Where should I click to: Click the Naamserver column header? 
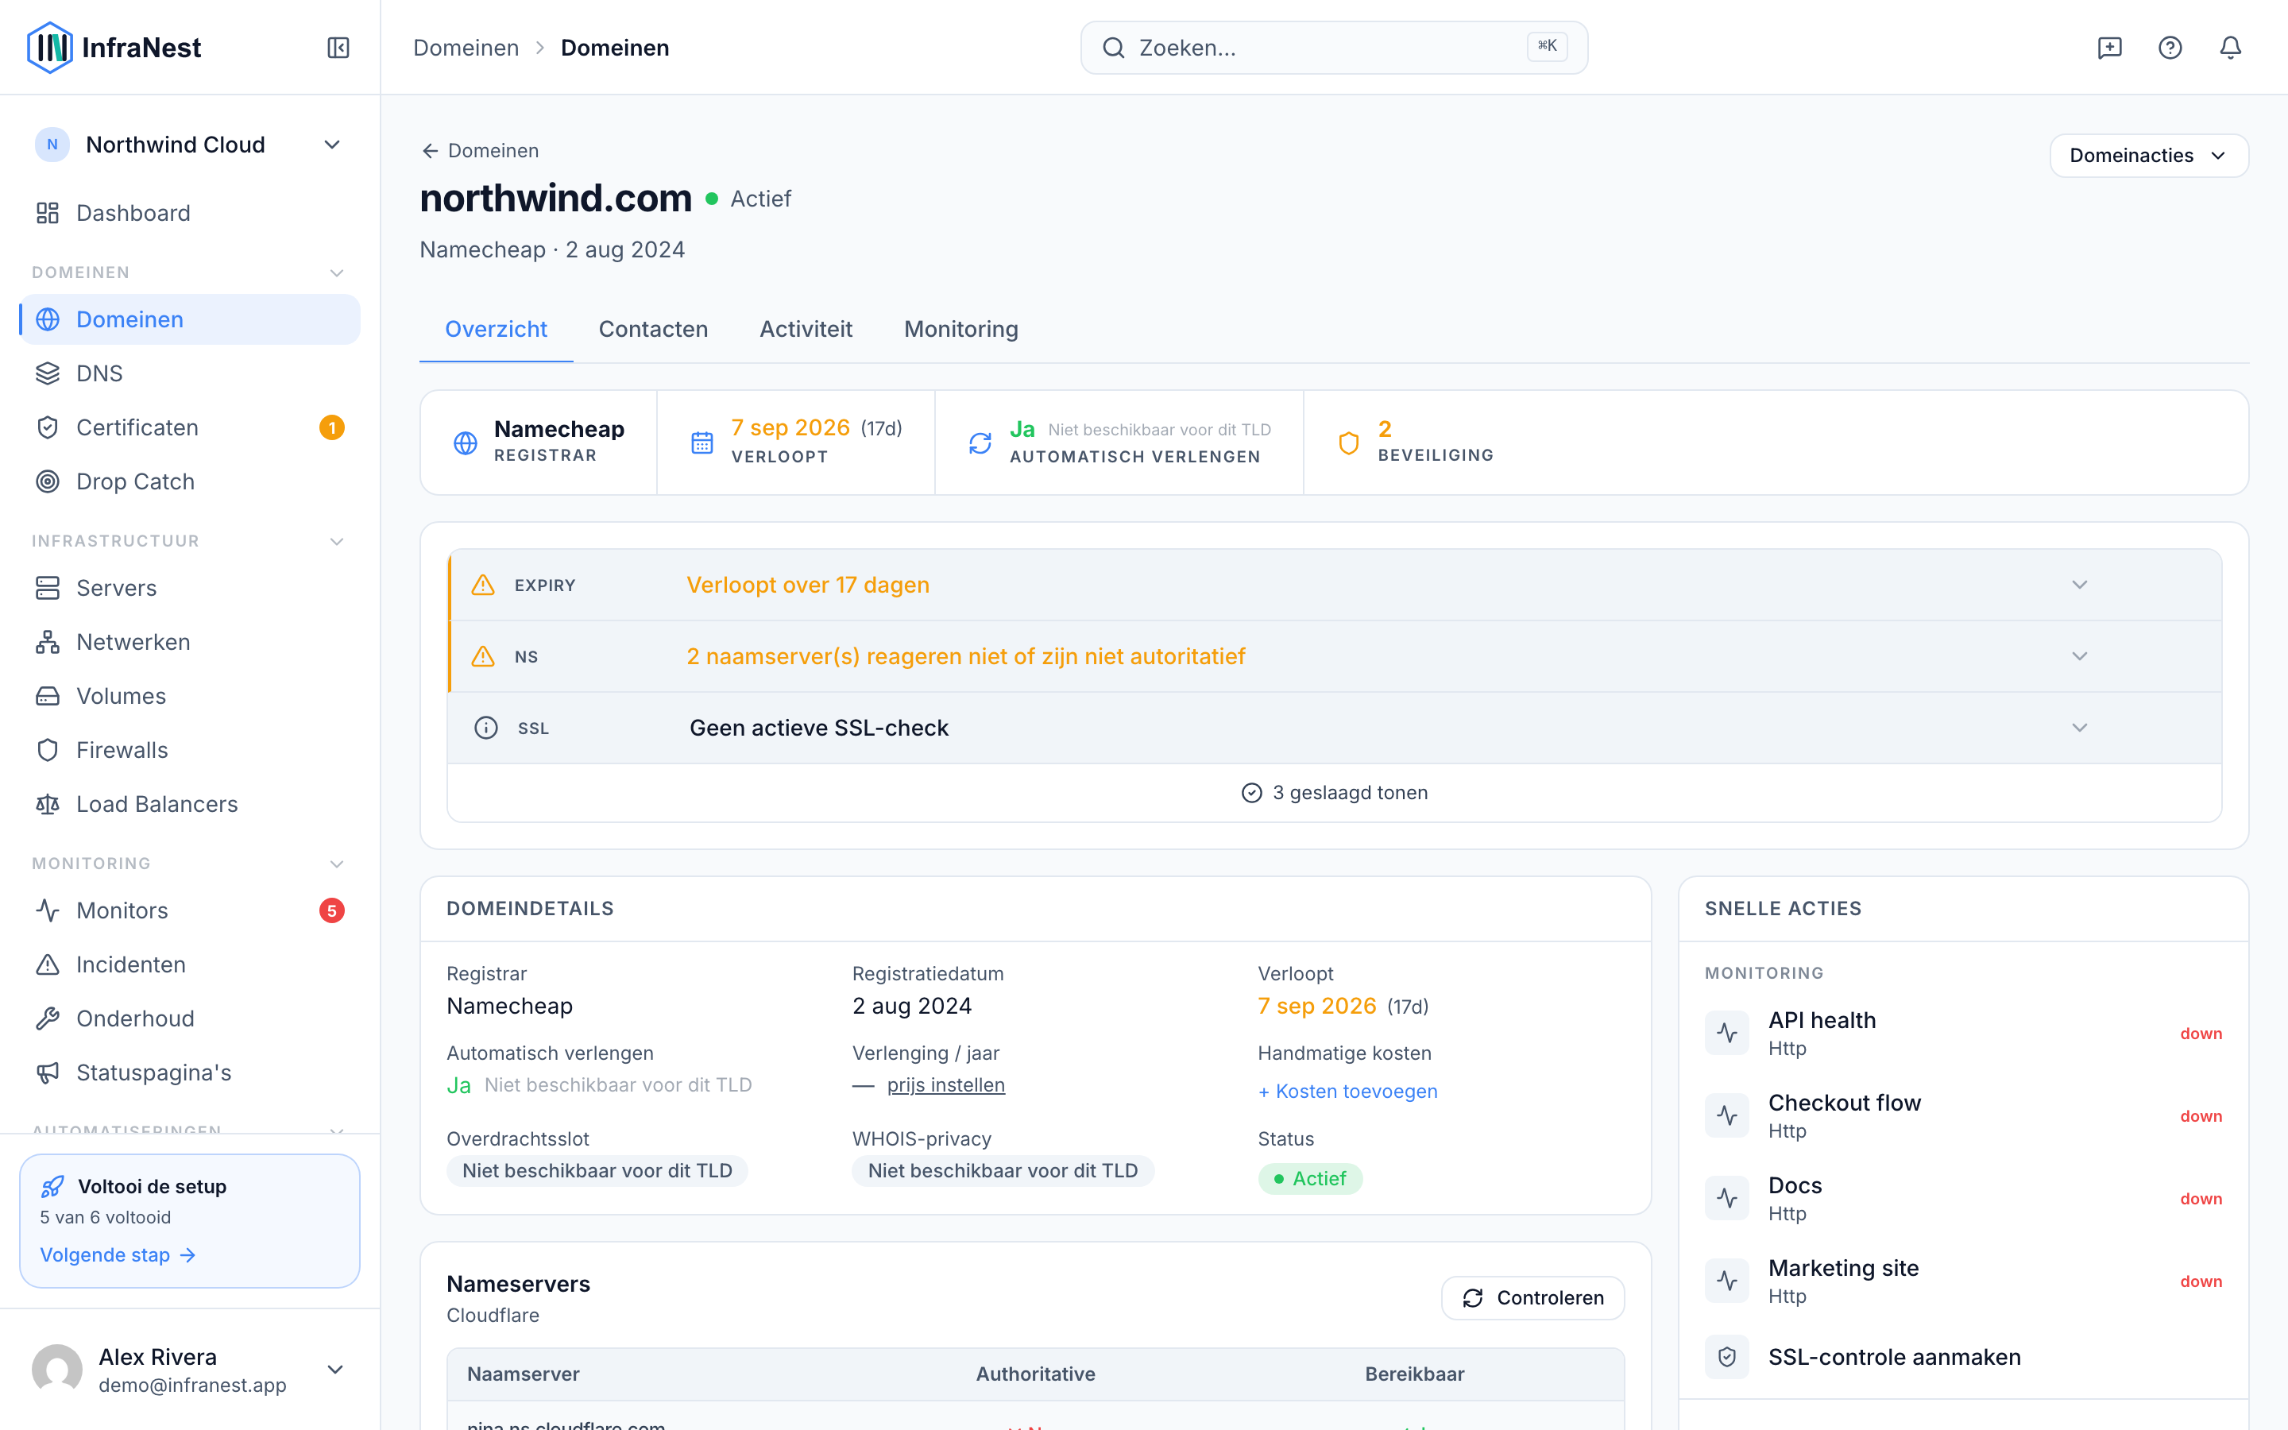coord(523,1374)
